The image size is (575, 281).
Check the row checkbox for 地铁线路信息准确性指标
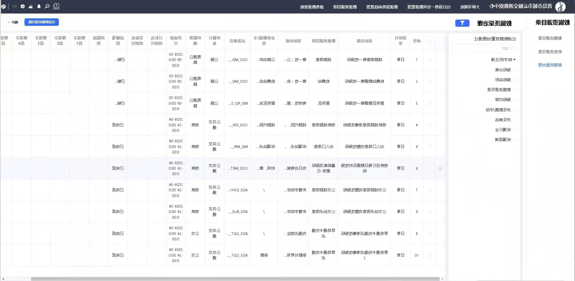click(429, 125)
